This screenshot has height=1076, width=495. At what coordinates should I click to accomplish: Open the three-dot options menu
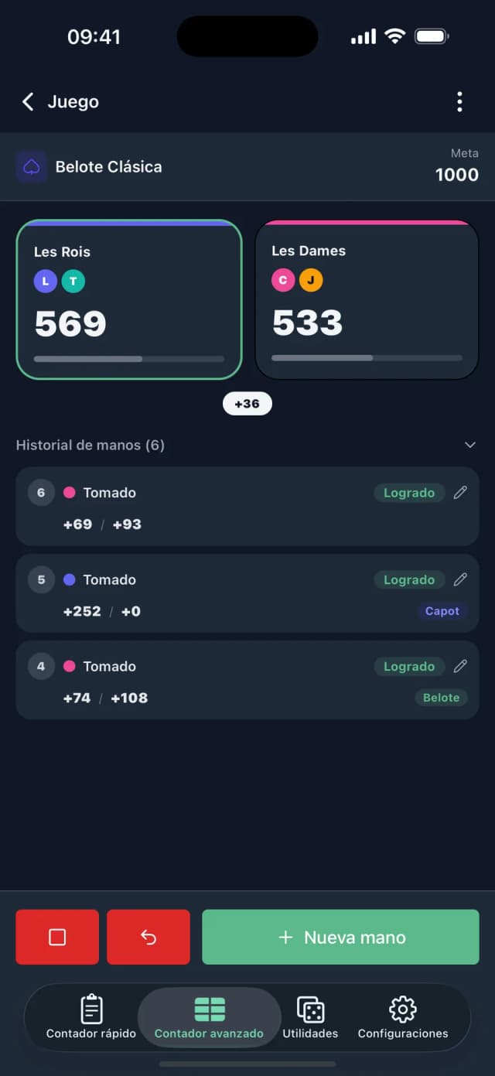tap(459, 102)
